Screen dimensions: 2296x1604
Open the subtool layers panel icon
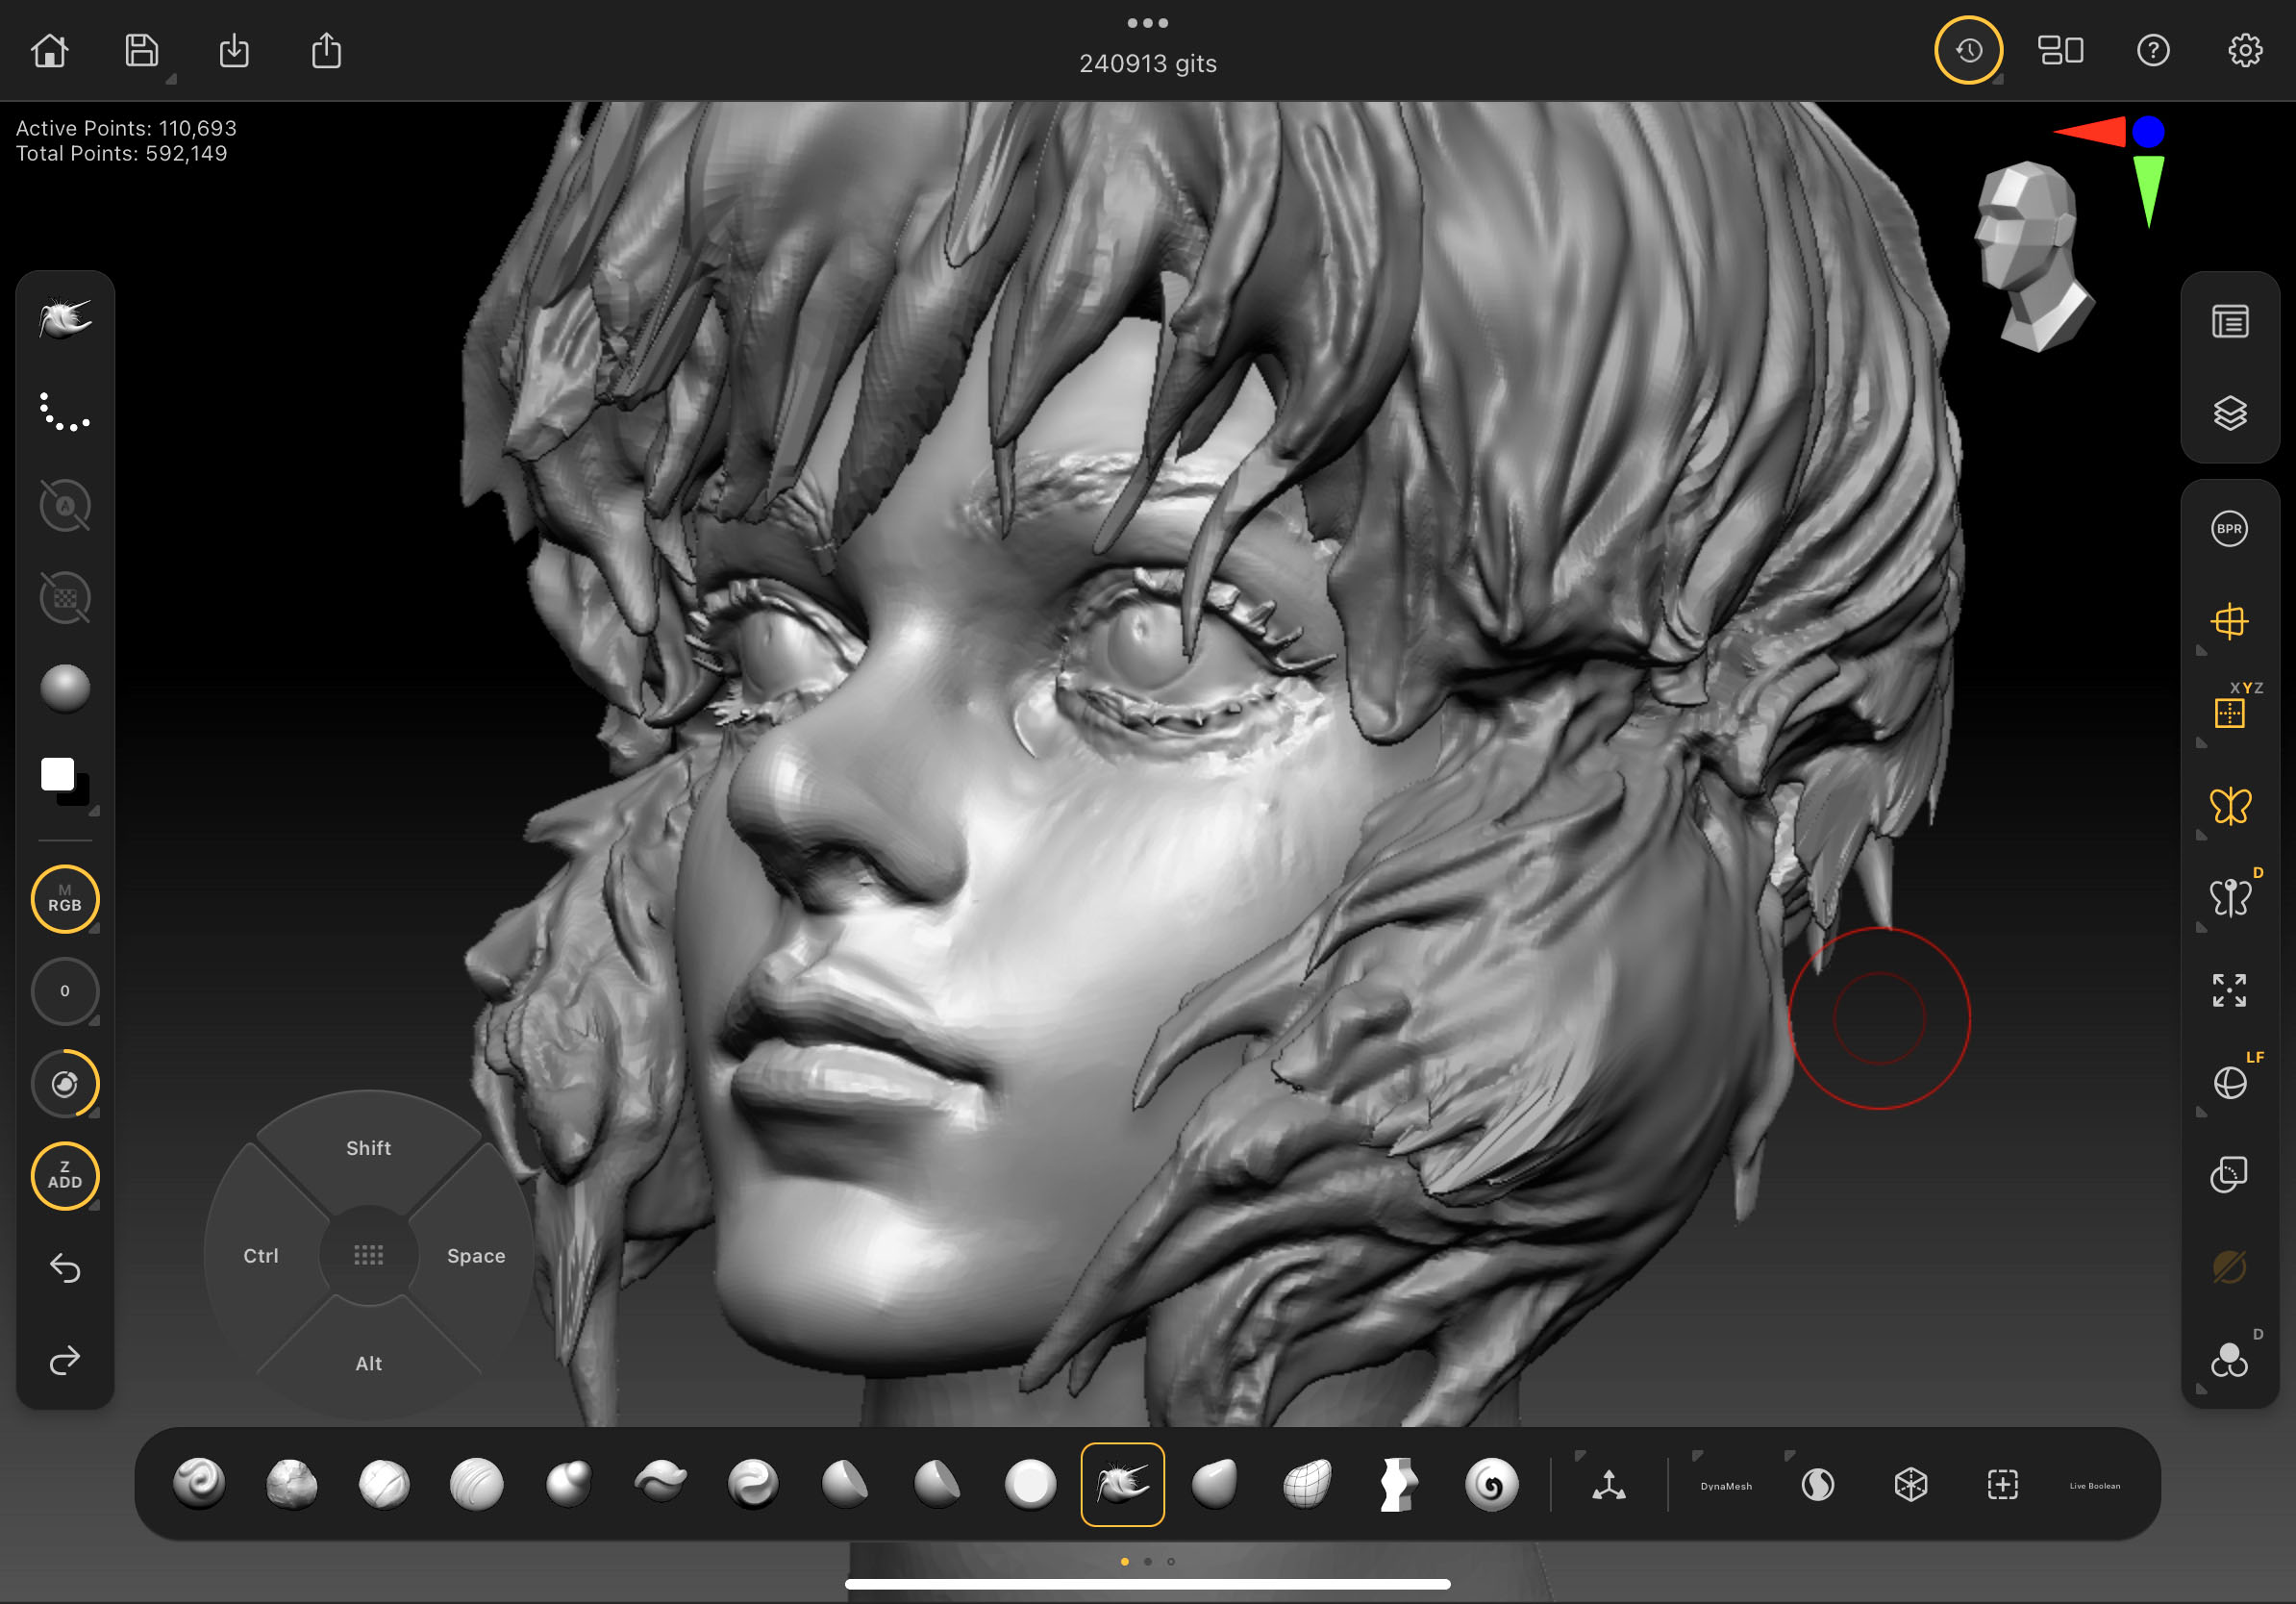(2229, 413)
